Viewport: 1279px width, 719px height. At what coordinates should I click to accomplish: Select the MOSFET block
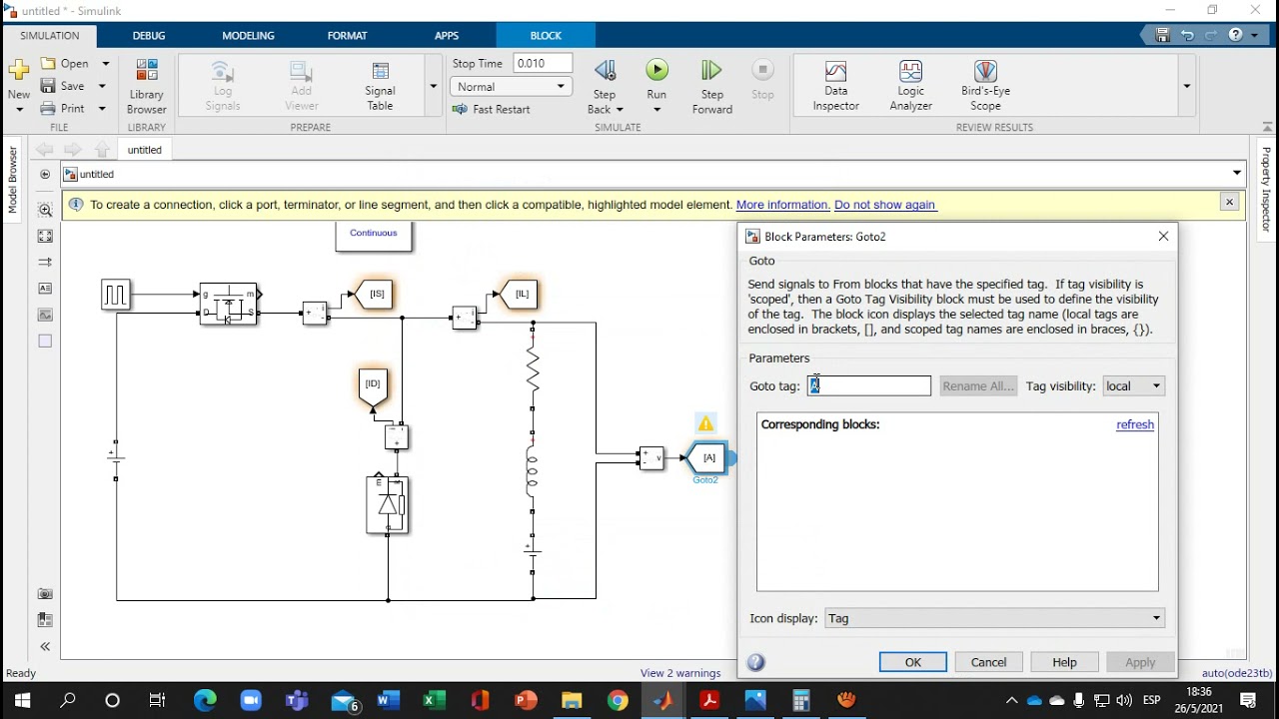click(x=229, y=305)
